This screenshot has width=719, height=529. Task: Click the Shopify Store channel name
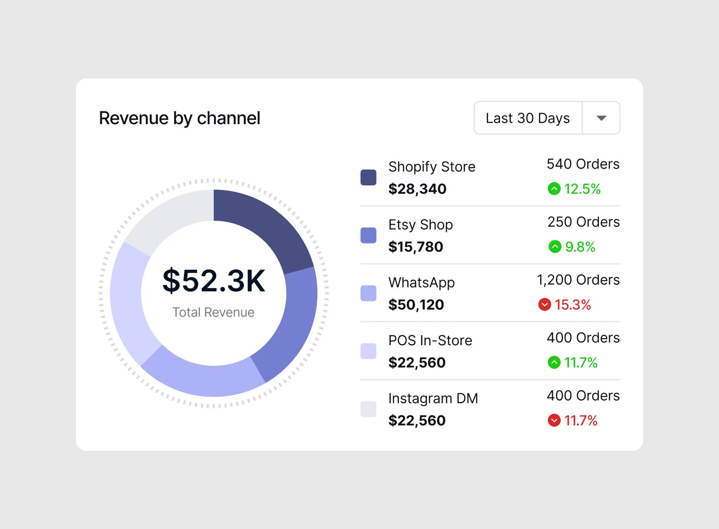(x=432, y=167)
